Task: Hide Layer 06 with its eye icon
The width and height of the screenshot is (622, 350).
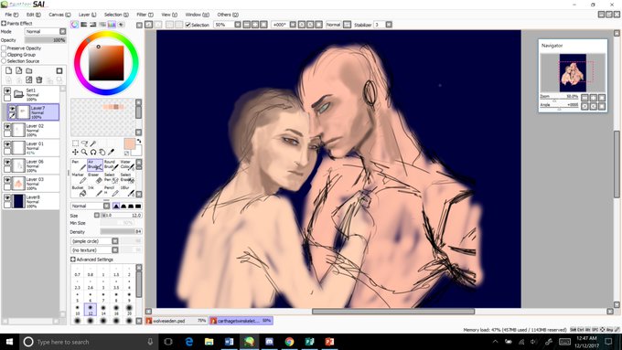Action: (x=7, y=162)
